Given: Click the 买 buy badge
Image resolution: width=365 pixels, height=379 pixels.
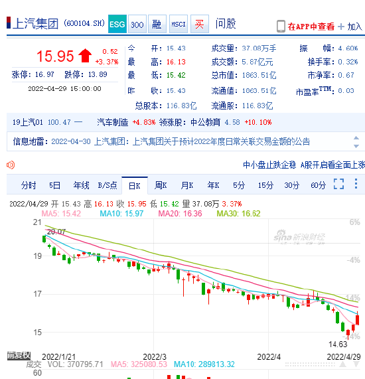Looking at the screenshot, I should [x=200, y=24].
